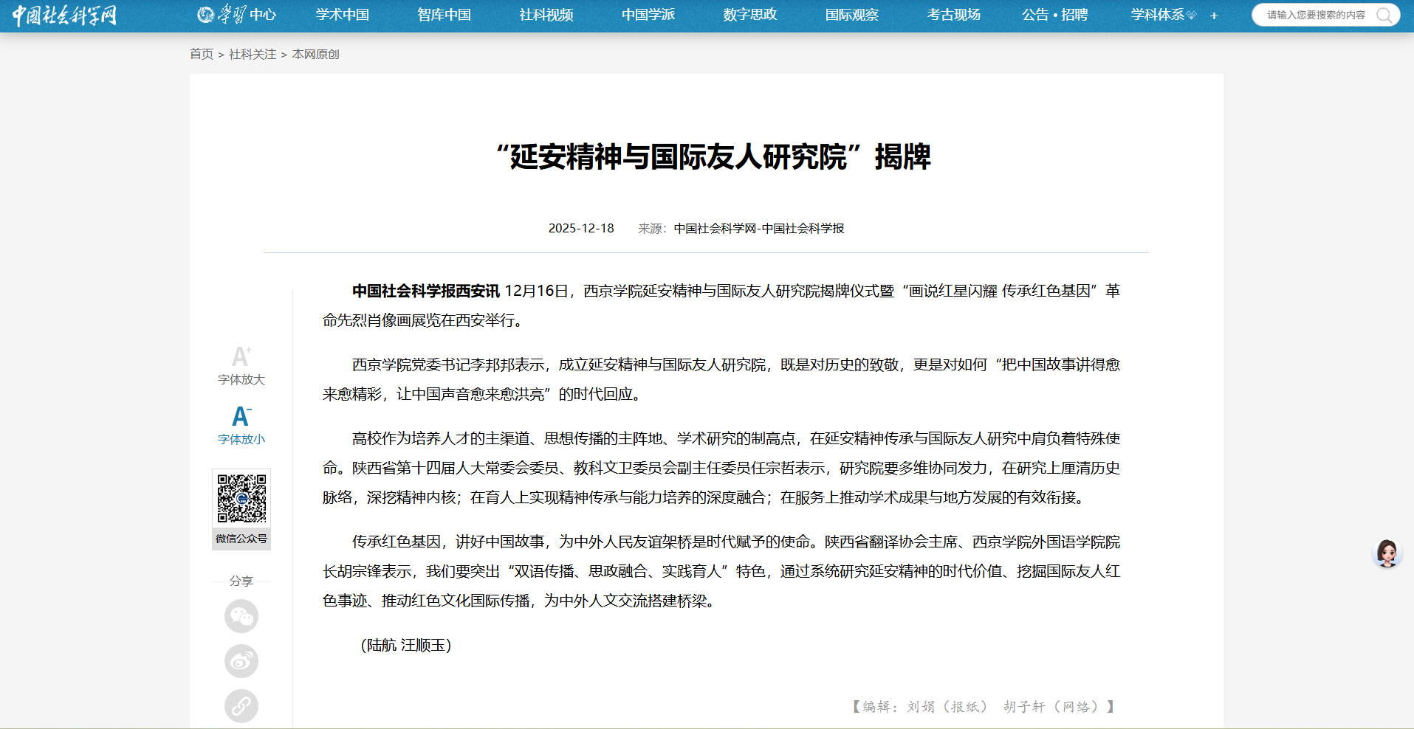
Task: Go to 智库中国 section
Action: 444,15
